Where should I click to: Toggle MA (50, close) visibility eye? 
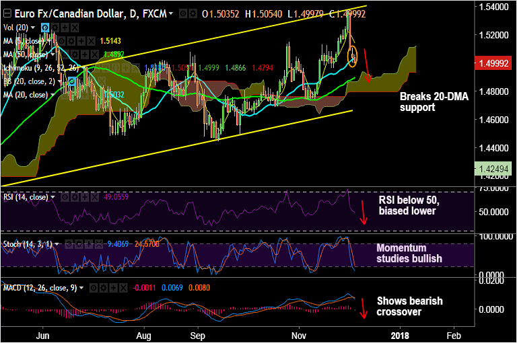(65, 54)
